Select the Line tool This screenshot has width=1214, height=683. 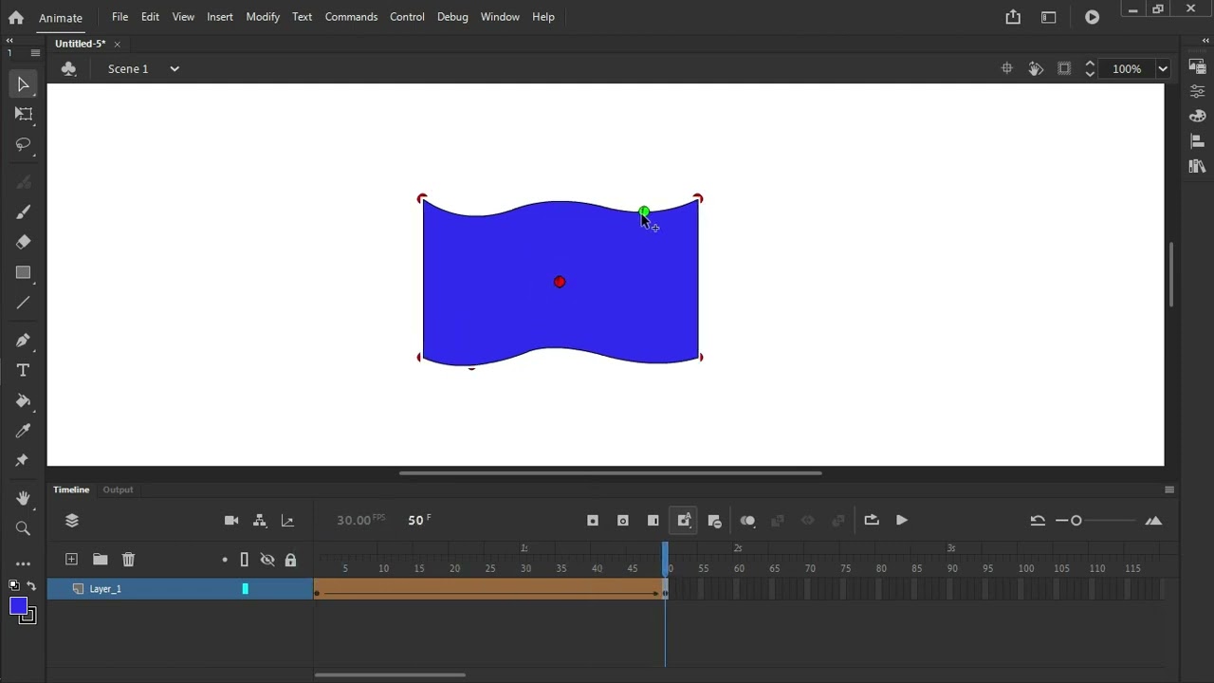pos(23,304)
